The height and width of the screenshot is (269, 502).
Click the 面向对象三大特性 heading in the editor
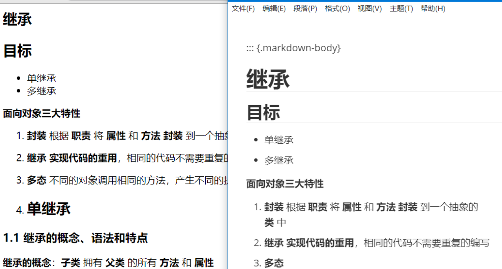(285, 183)
